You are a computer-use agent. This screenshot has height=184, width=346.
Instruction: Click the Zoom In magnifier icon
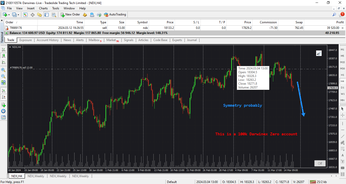pos(3,70)
